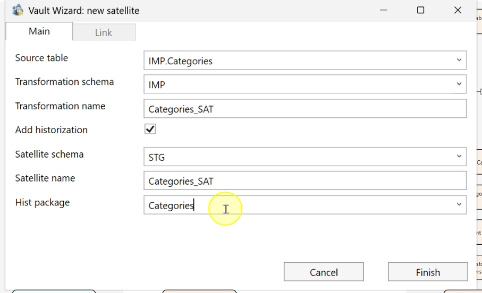Open the Hist package dropdown arrow
Viewport: 482px width, 293px height.
pos(459,204)
